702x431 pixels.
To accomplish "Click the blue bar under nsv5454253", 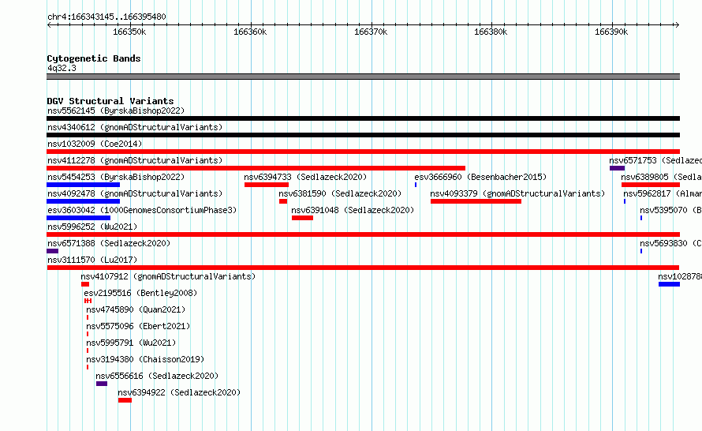I will [x=84, y=185].
